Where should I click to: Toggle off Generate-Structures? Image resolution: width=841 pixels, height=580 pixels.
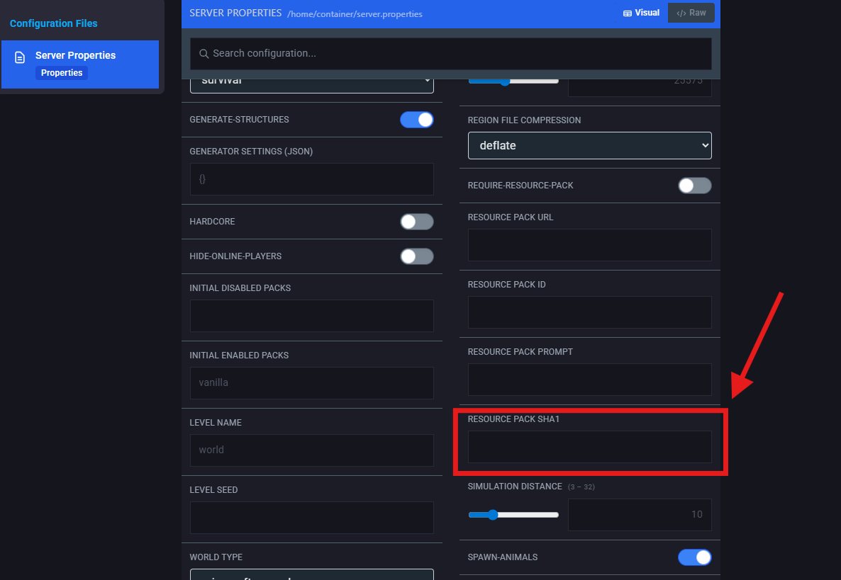tap(417, 120)
